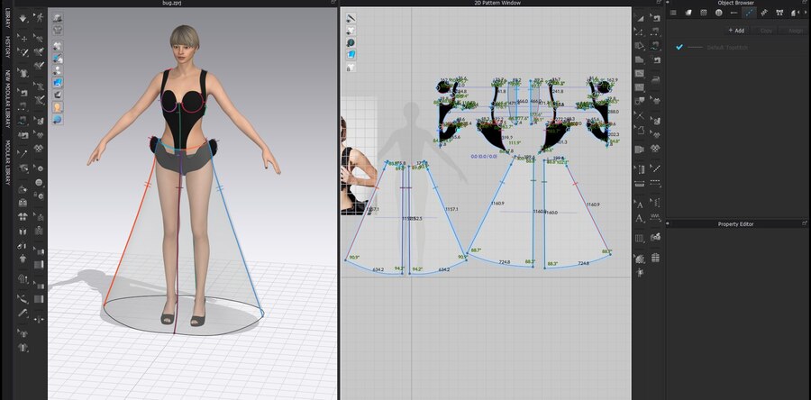Select the Edit Pattern triangle tool in 2D toolbar

pos(640,19)
